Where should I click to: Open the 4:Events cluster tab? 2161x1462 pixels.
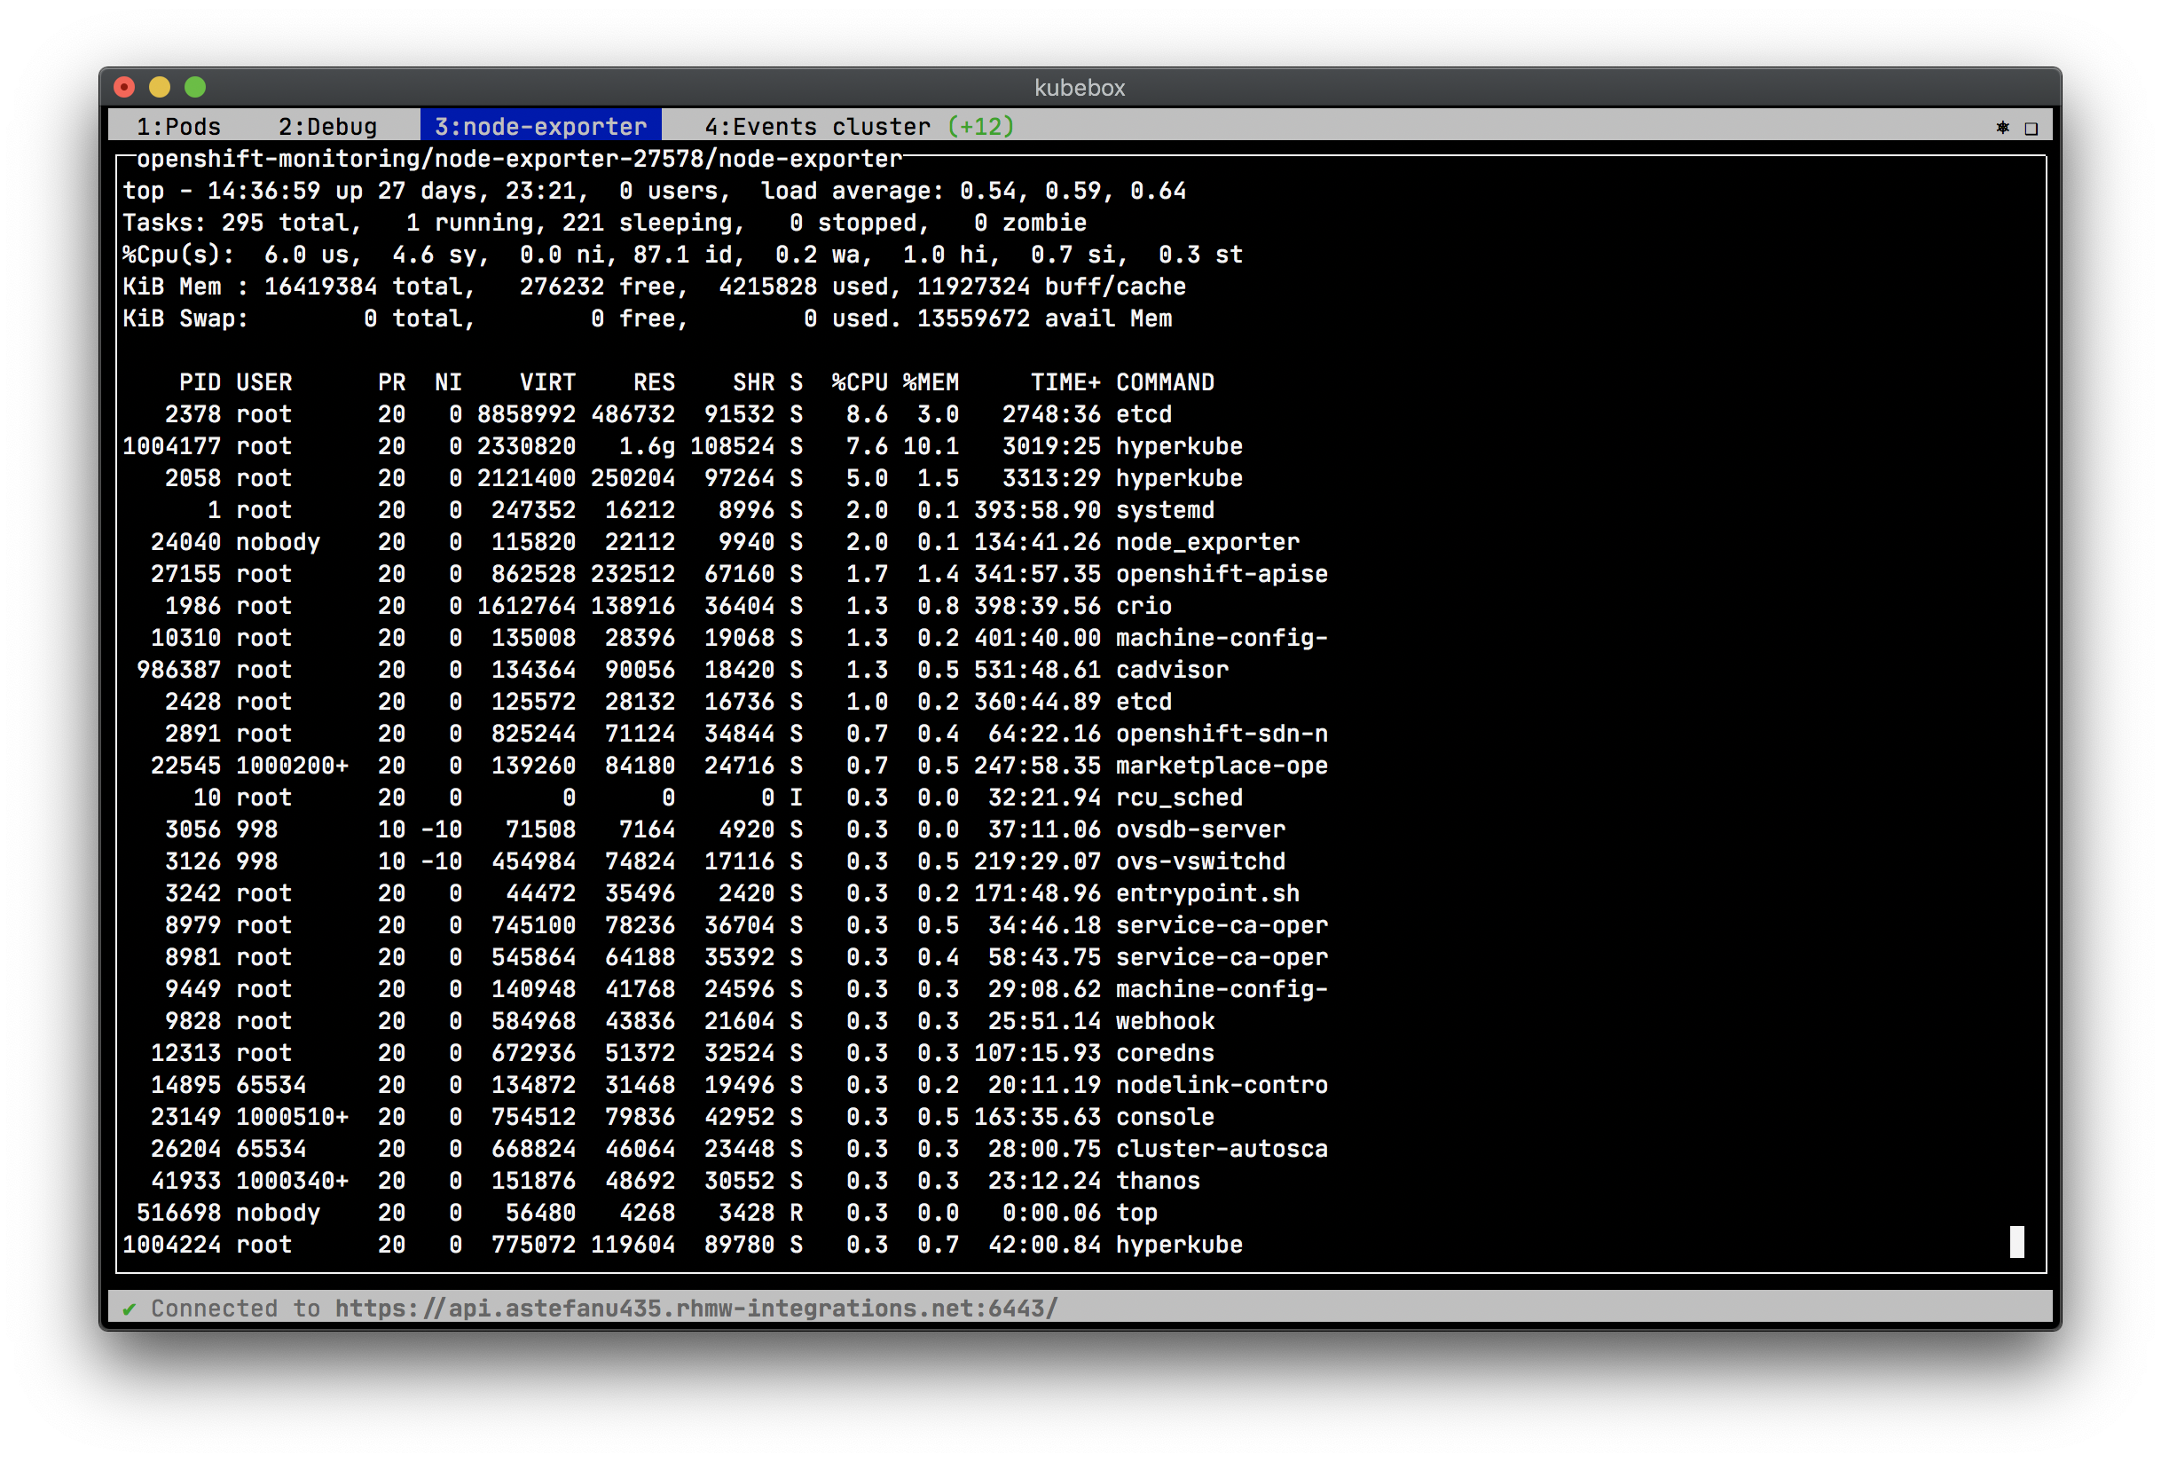click(x=816, y=127)
